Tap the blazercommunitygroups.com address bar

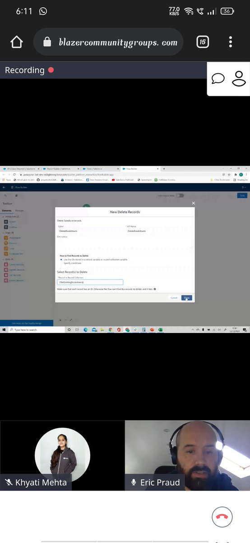(108, 42)
